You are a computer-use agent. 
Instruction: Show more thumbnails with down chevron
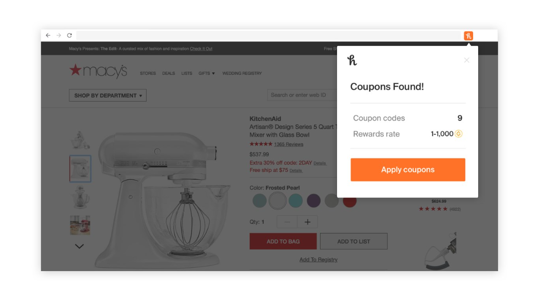pyautogui.click(x=79, y=246)
